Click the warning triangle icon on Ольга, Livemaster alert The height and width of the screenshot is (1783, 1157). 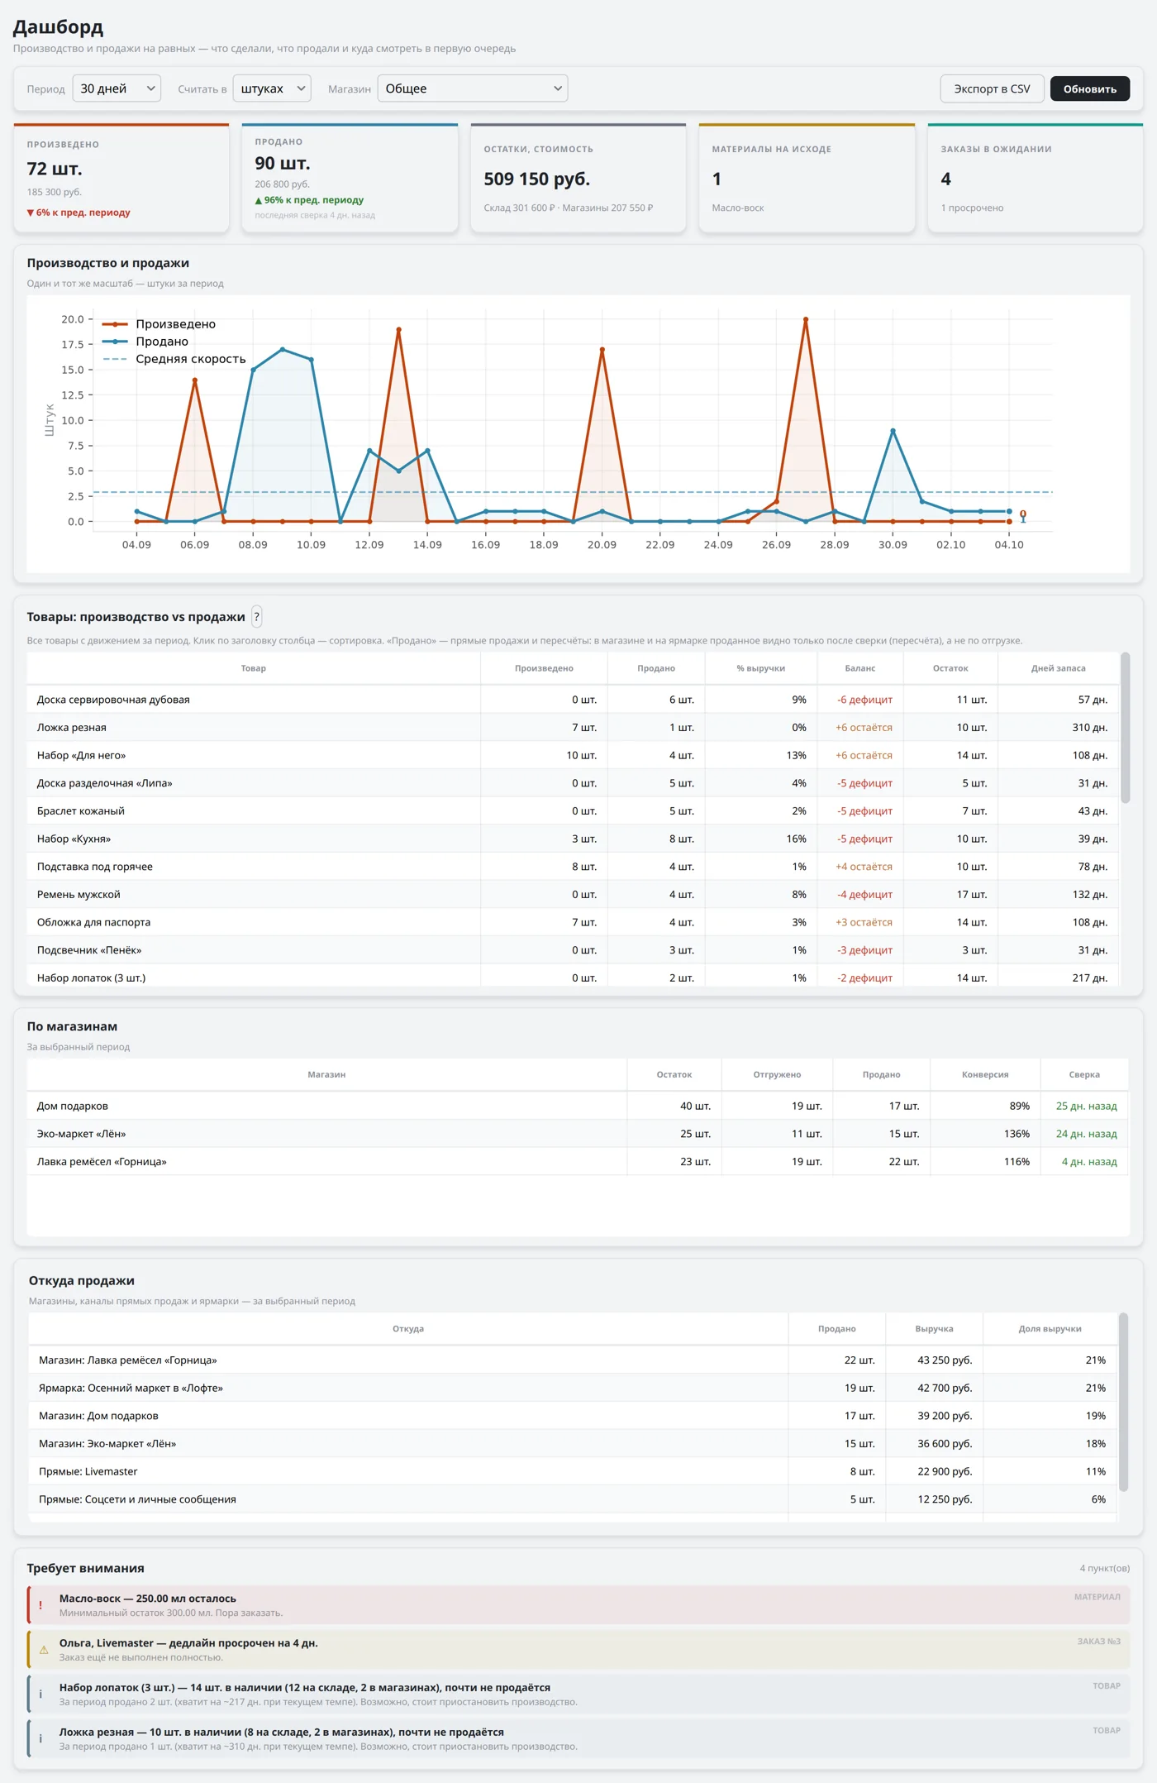click(44, 1650)
